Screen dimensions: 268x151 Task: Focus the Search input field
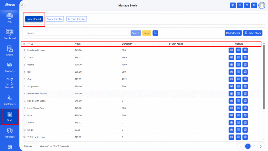(77, 33)
